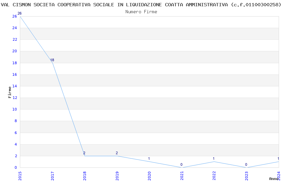Click data label 1 at the 2020 point

(x=149, y=159)
